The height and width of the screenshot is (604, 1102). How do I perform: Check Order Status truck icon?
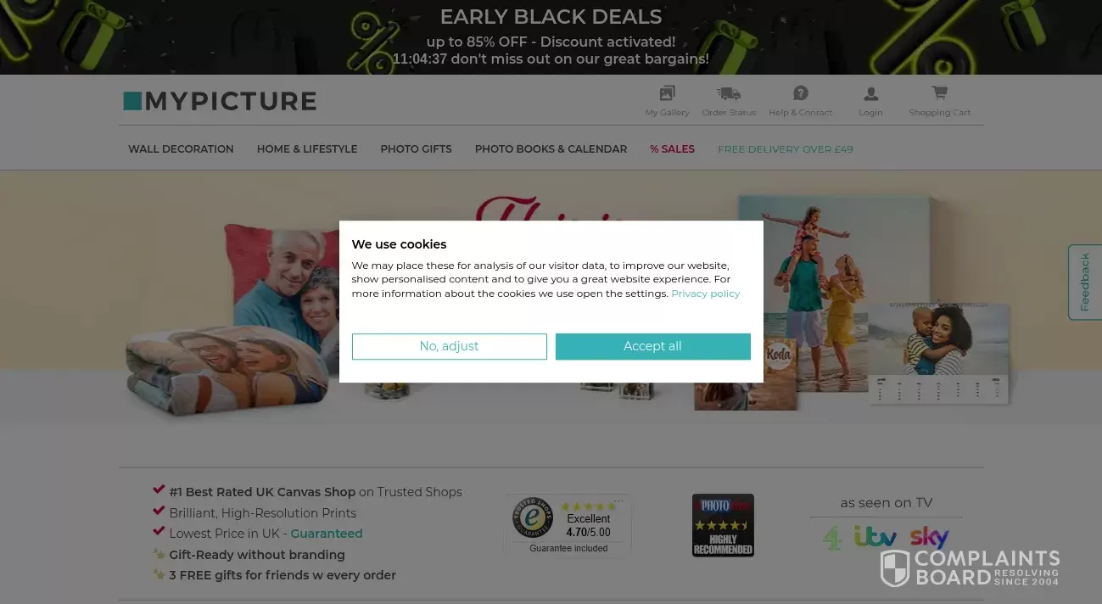point(728,93)
